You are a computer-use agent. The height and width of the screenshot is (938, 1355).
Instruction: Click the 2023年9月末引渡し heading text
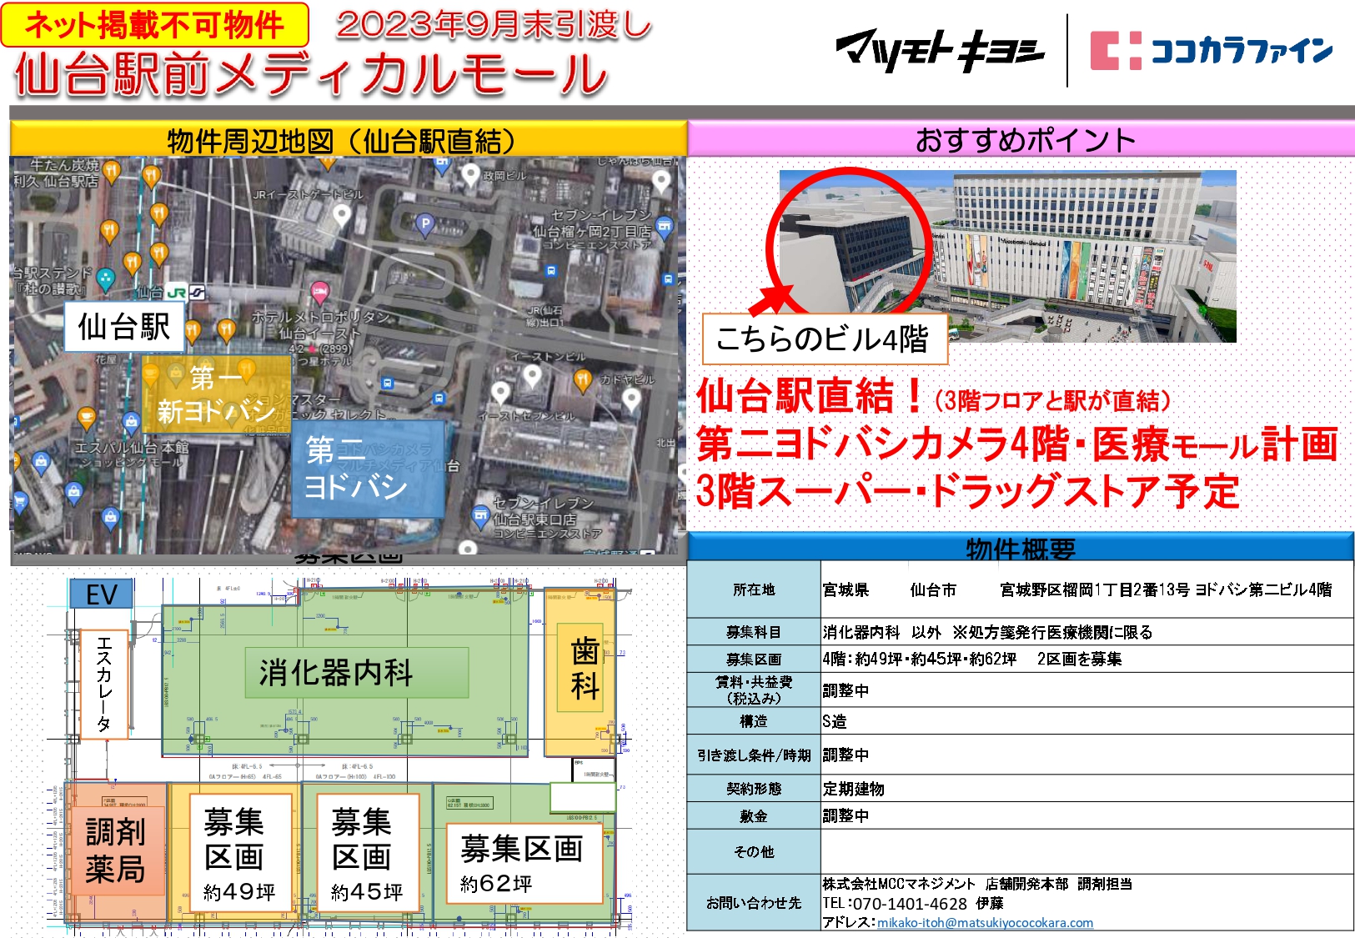(x=494, y=24)
